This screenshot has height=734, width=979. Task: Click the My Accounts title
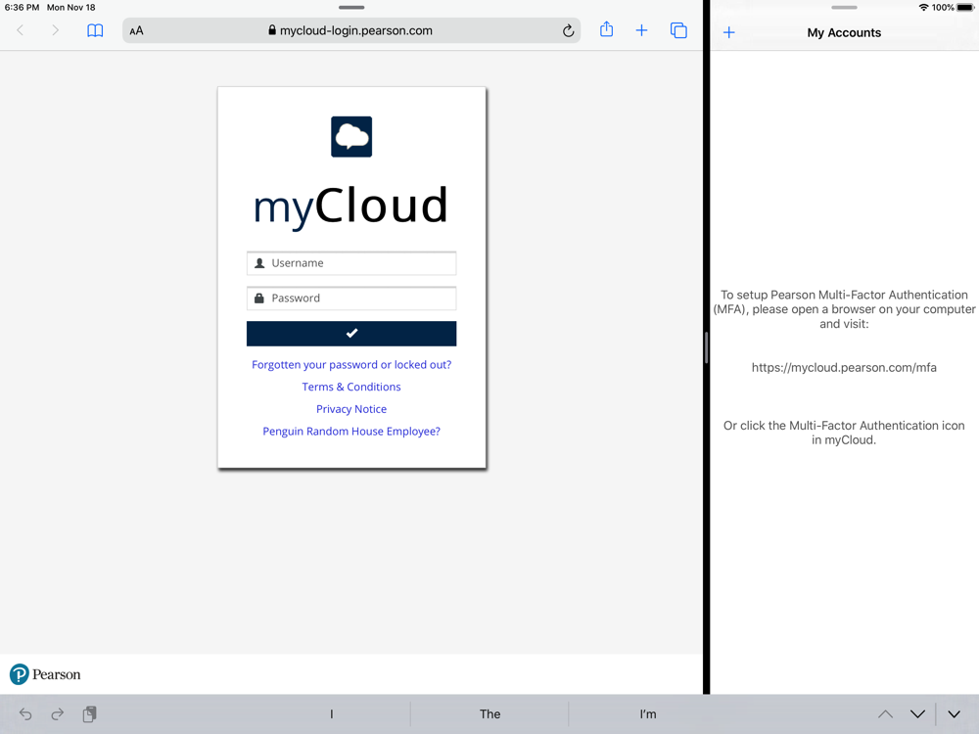click(x=844, y=32)
